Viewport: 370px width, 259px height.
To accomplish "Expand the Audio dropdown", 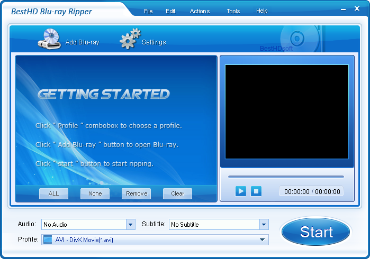I will [131, 225].
